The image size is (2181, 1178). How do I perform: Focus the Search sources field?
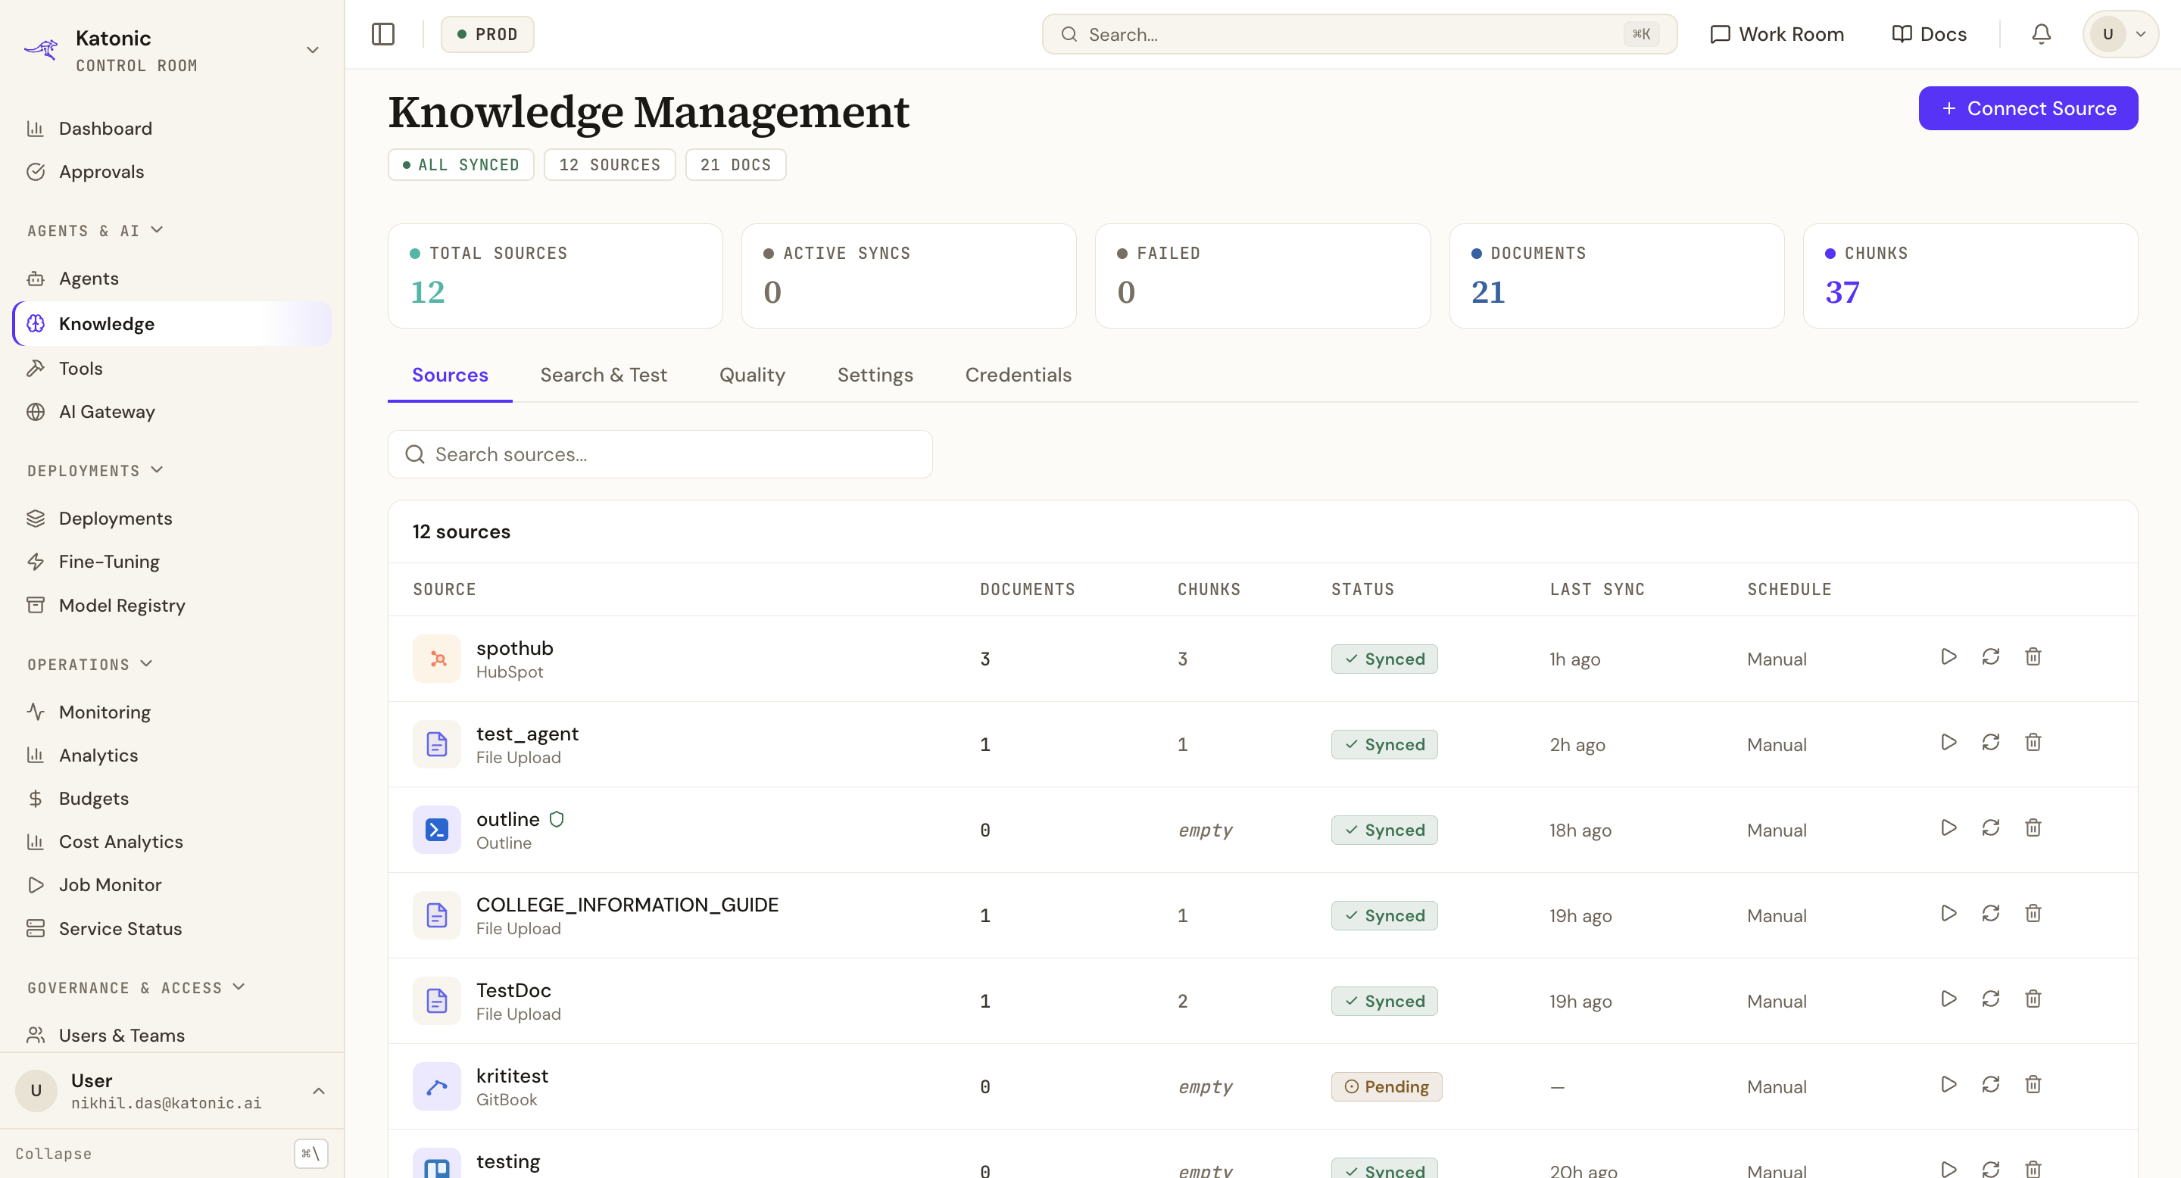660,454
